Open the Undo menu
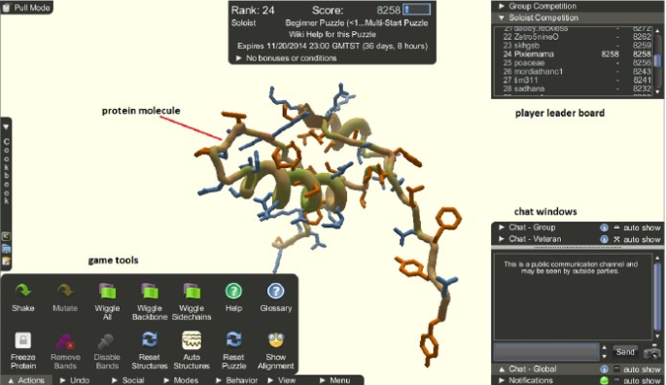 [75, 380]
